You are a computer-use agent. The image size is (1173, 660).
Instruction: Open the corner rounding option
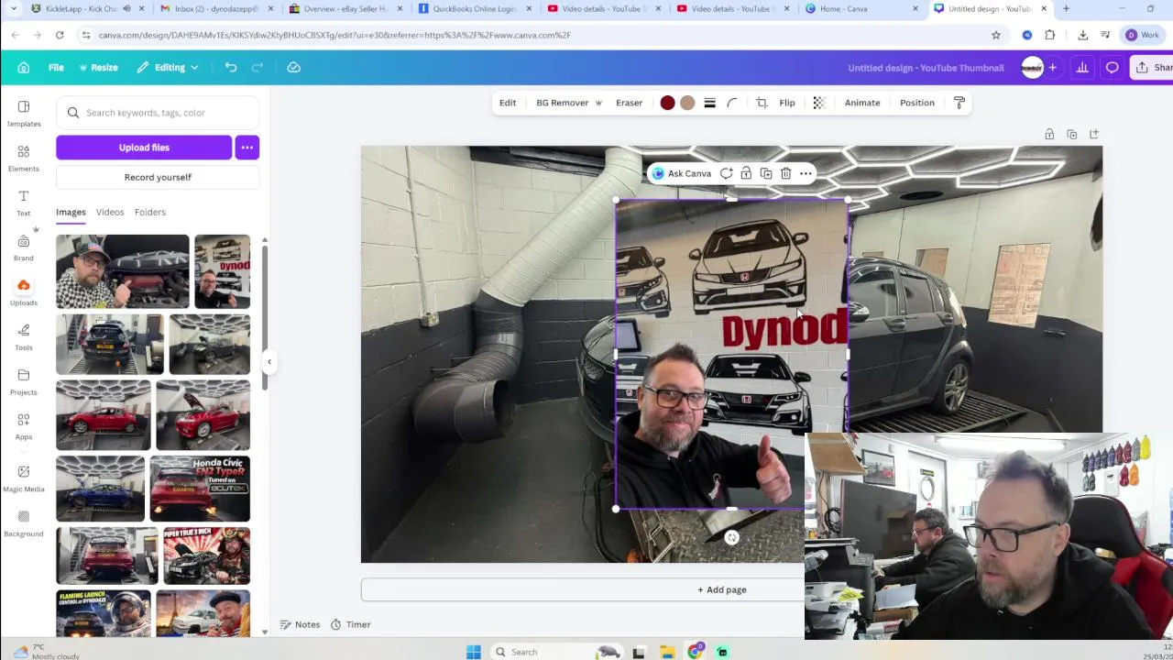pyautogui.click(x=732, y=103)
